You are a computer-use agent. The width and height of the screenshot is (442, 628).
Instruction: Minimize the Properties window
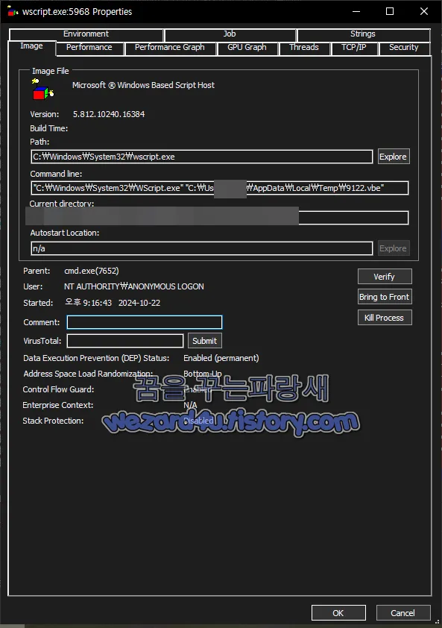[356, 12]
